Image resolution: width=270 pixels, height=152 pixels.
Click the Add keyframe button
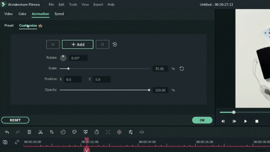(x=78, y=44)
